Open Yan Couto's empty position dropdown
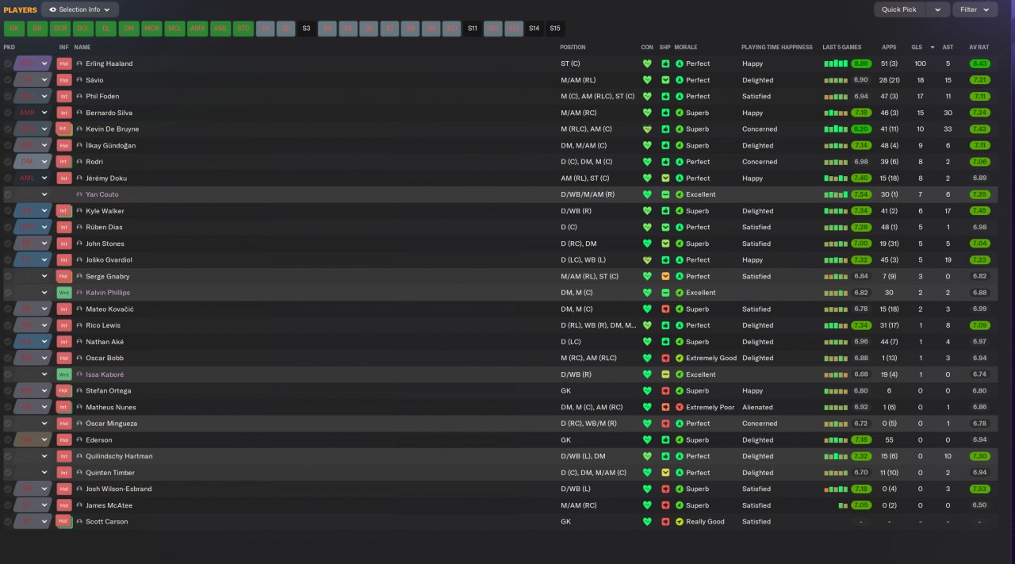The image size is (1015, 564). (x=33, y=194)
